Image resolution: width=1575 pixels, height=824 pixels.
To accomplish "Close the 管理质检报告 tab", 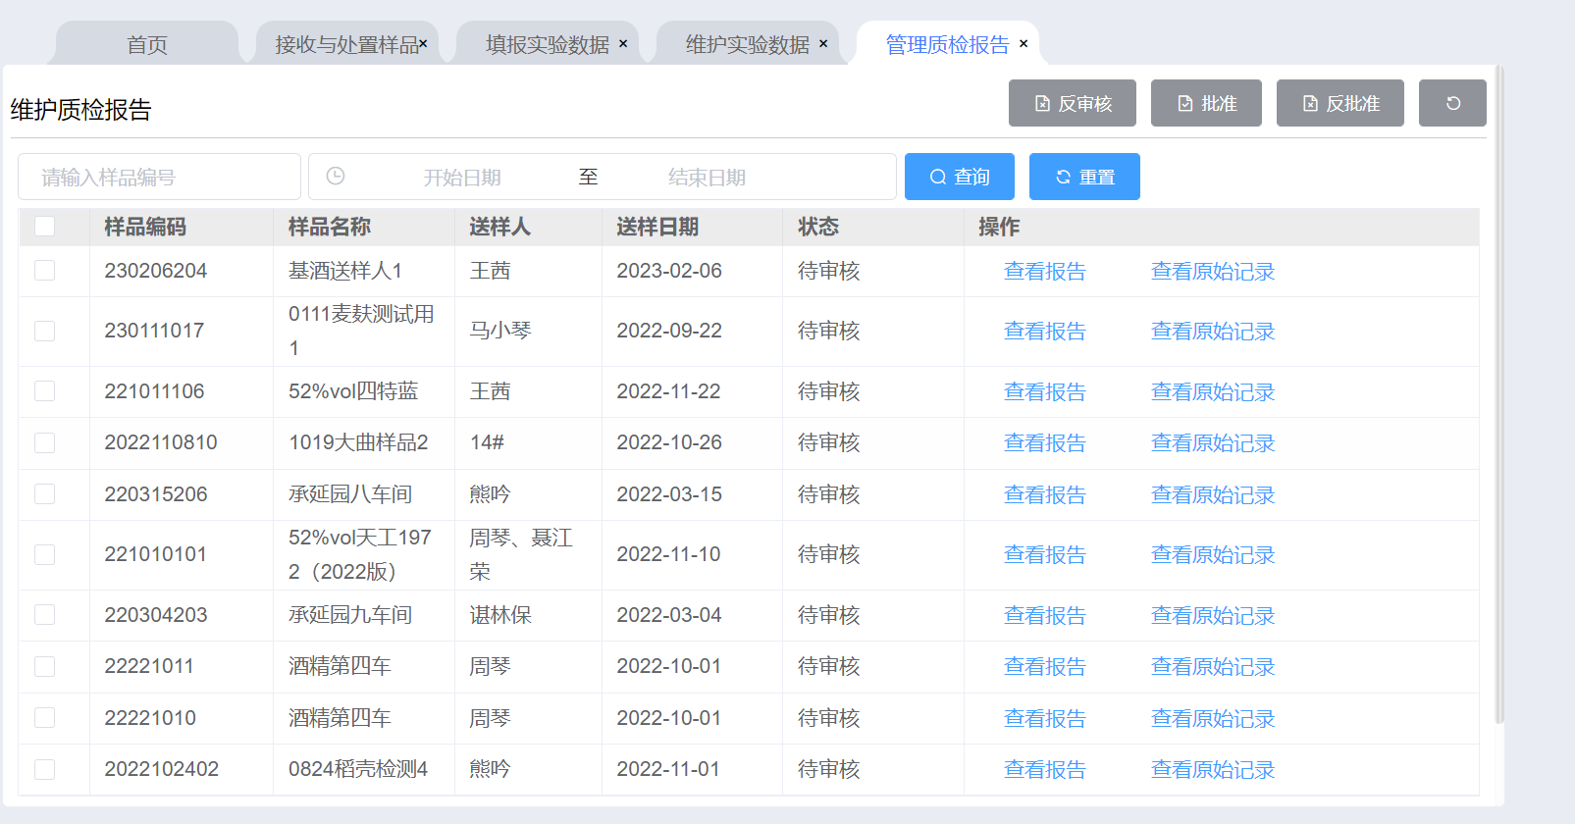I will (x=1024, y=43).
